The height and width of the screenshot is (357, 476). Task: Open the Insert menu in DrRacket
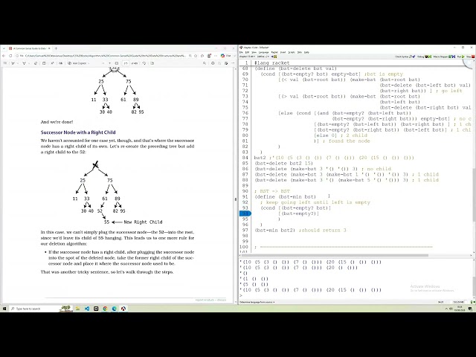click(283, 52)
